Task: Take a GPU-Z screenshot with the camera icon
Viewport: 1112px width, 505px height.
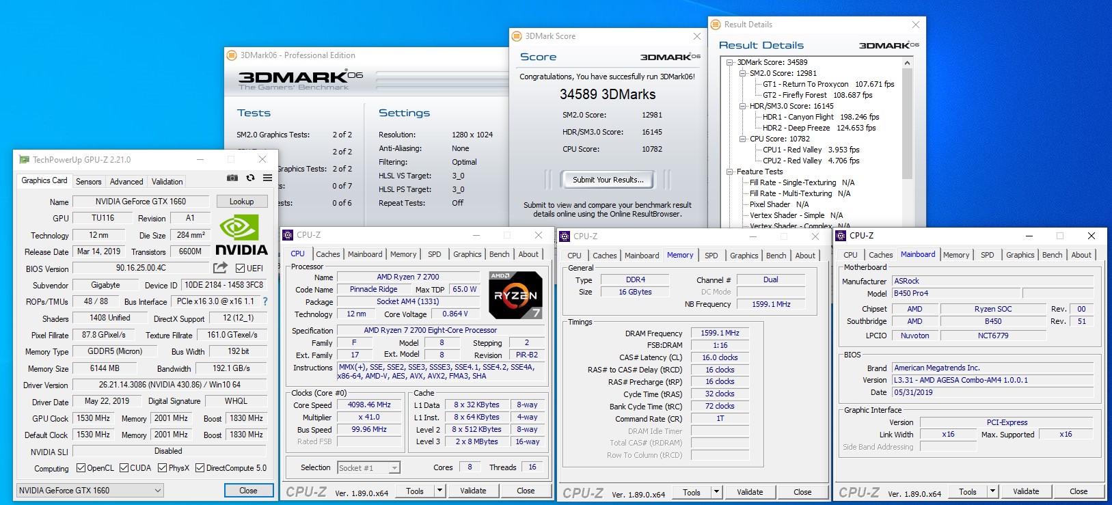Action: coord(232,178)
